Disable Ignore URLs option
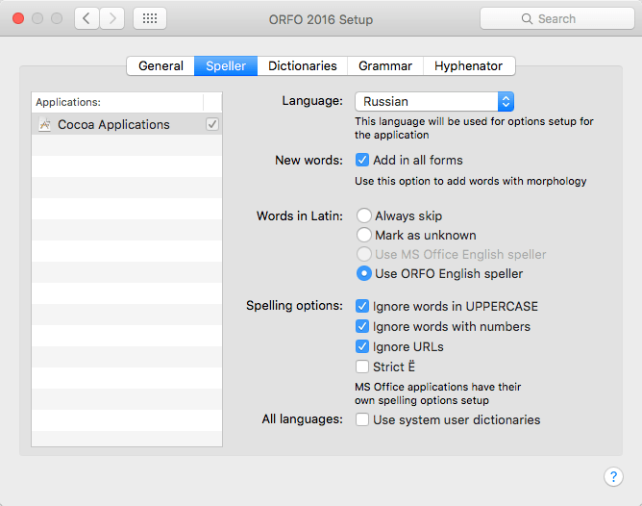Screen dimensions: 642x506 [362, 346]
